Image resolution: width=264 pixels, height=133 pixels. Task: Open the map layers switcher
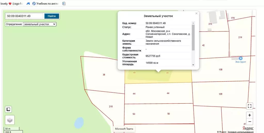click(x=10, y=120)
